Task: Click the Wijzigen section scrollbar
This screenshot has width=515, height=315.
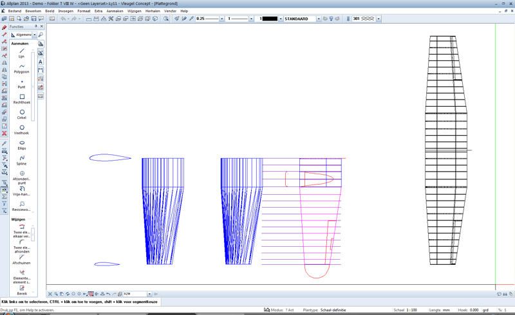Action: (x=33, y=234)
